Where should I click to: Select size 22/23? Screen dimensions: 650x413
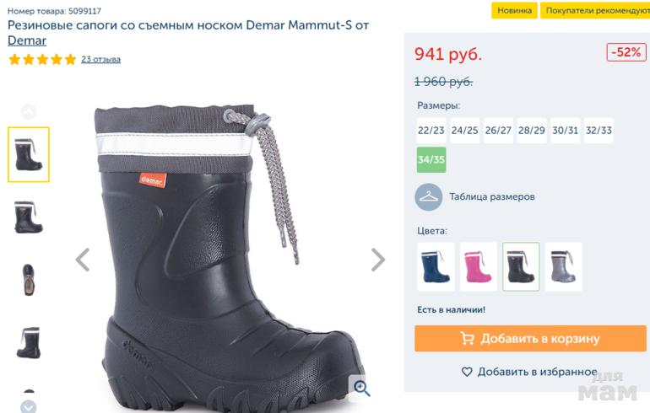pos(431,131)
